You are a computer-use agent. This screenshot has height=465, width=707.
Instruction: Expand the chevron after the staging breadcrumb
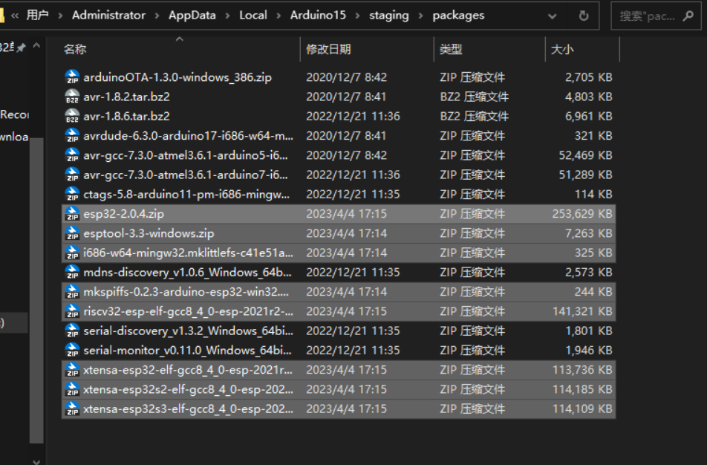pos(421,16)
